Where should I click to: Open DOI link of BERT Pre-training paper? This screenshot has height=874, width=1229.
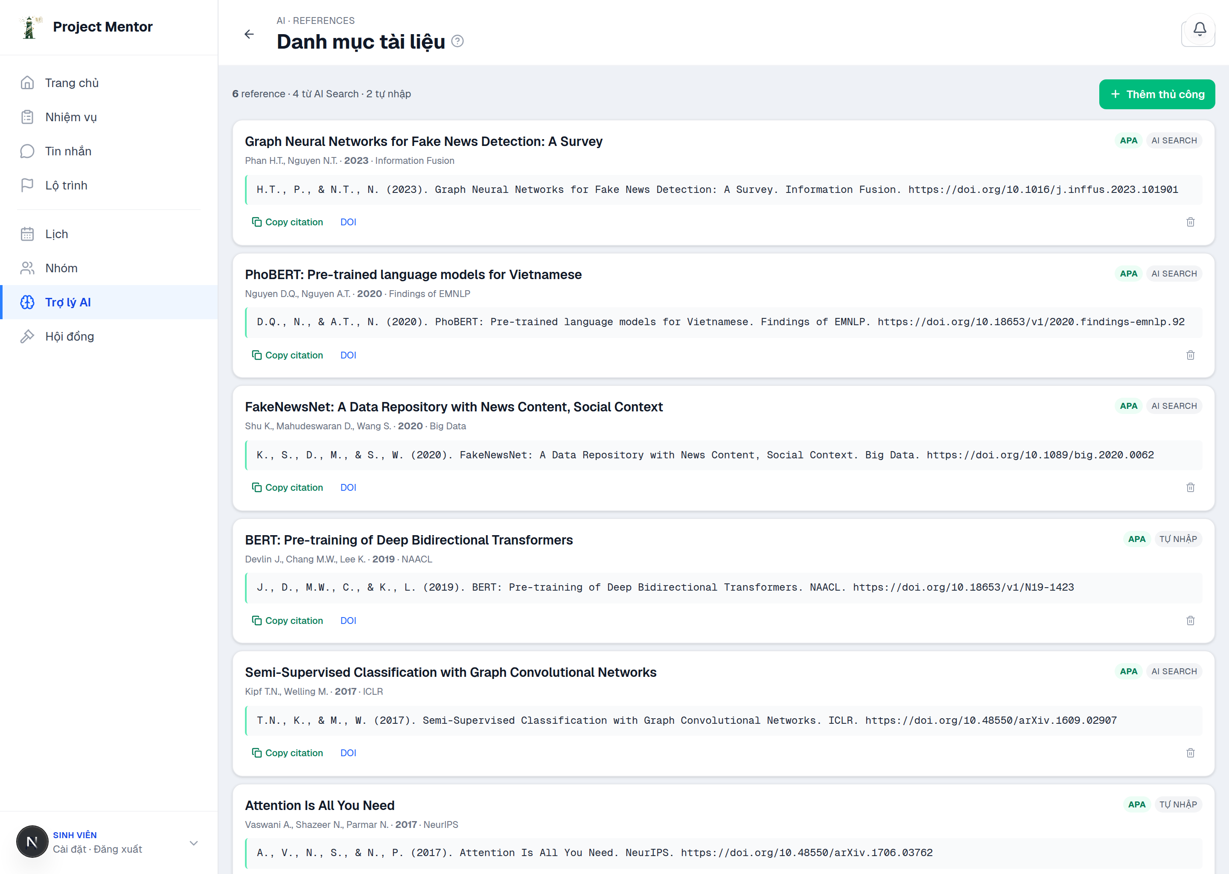(348, 621)
